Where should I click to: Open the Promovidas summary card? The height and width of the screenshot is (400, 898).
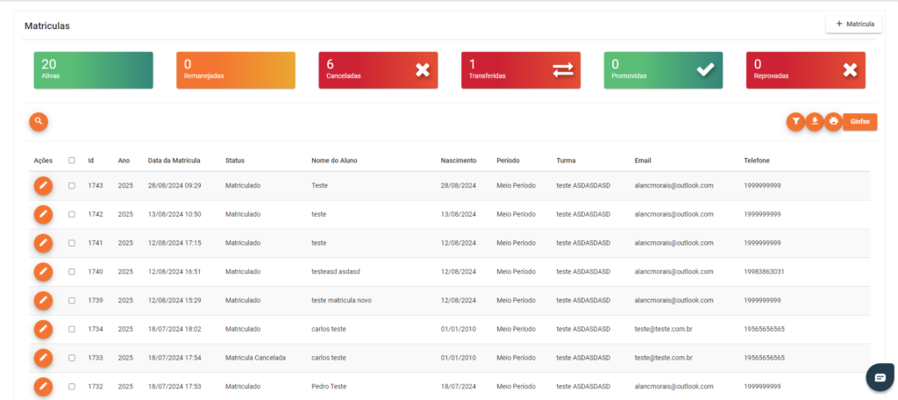663,70
